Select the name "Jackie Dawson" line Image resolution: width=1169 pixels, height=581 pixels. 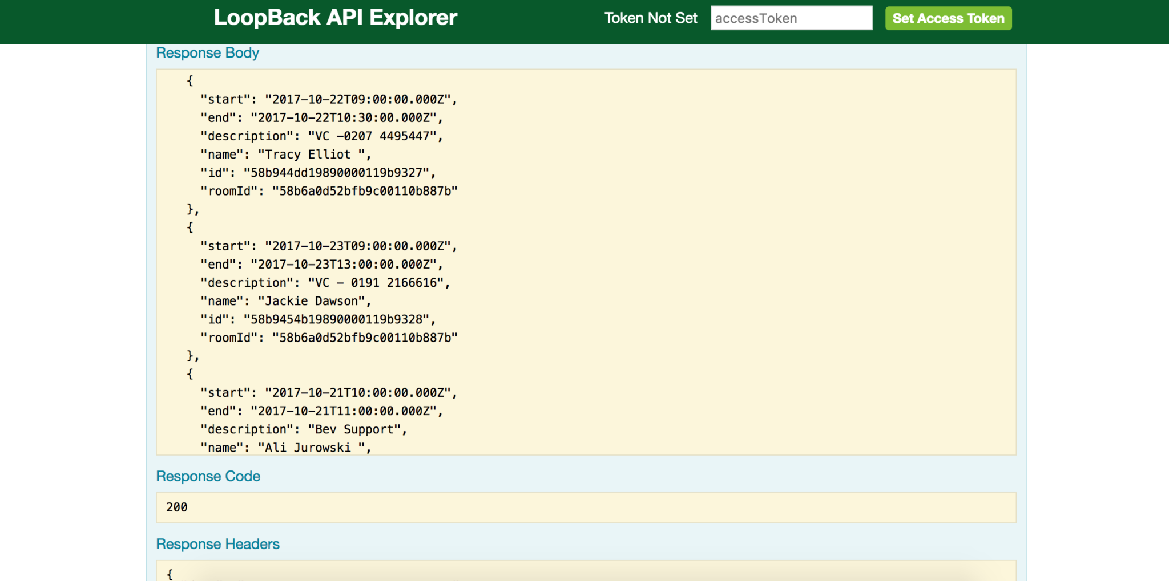[x=286, y=300]
